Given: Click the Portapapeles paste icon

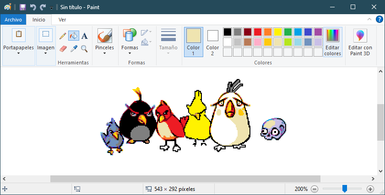Looking at the screenshot, I should pos(19,34).
